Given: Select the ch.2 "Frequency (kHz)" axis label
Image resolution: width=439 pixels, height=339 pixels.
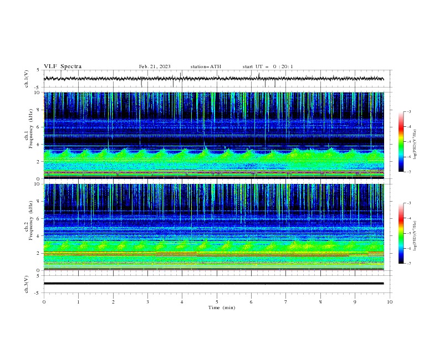Looking at the screenshot, I should click(x=31, y=220).
